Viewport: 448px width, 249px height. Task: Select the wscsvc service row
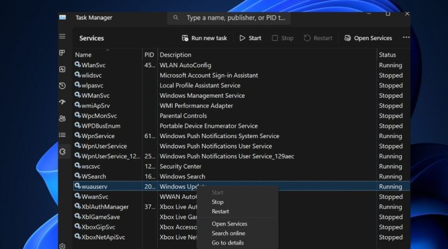(242, 166)
